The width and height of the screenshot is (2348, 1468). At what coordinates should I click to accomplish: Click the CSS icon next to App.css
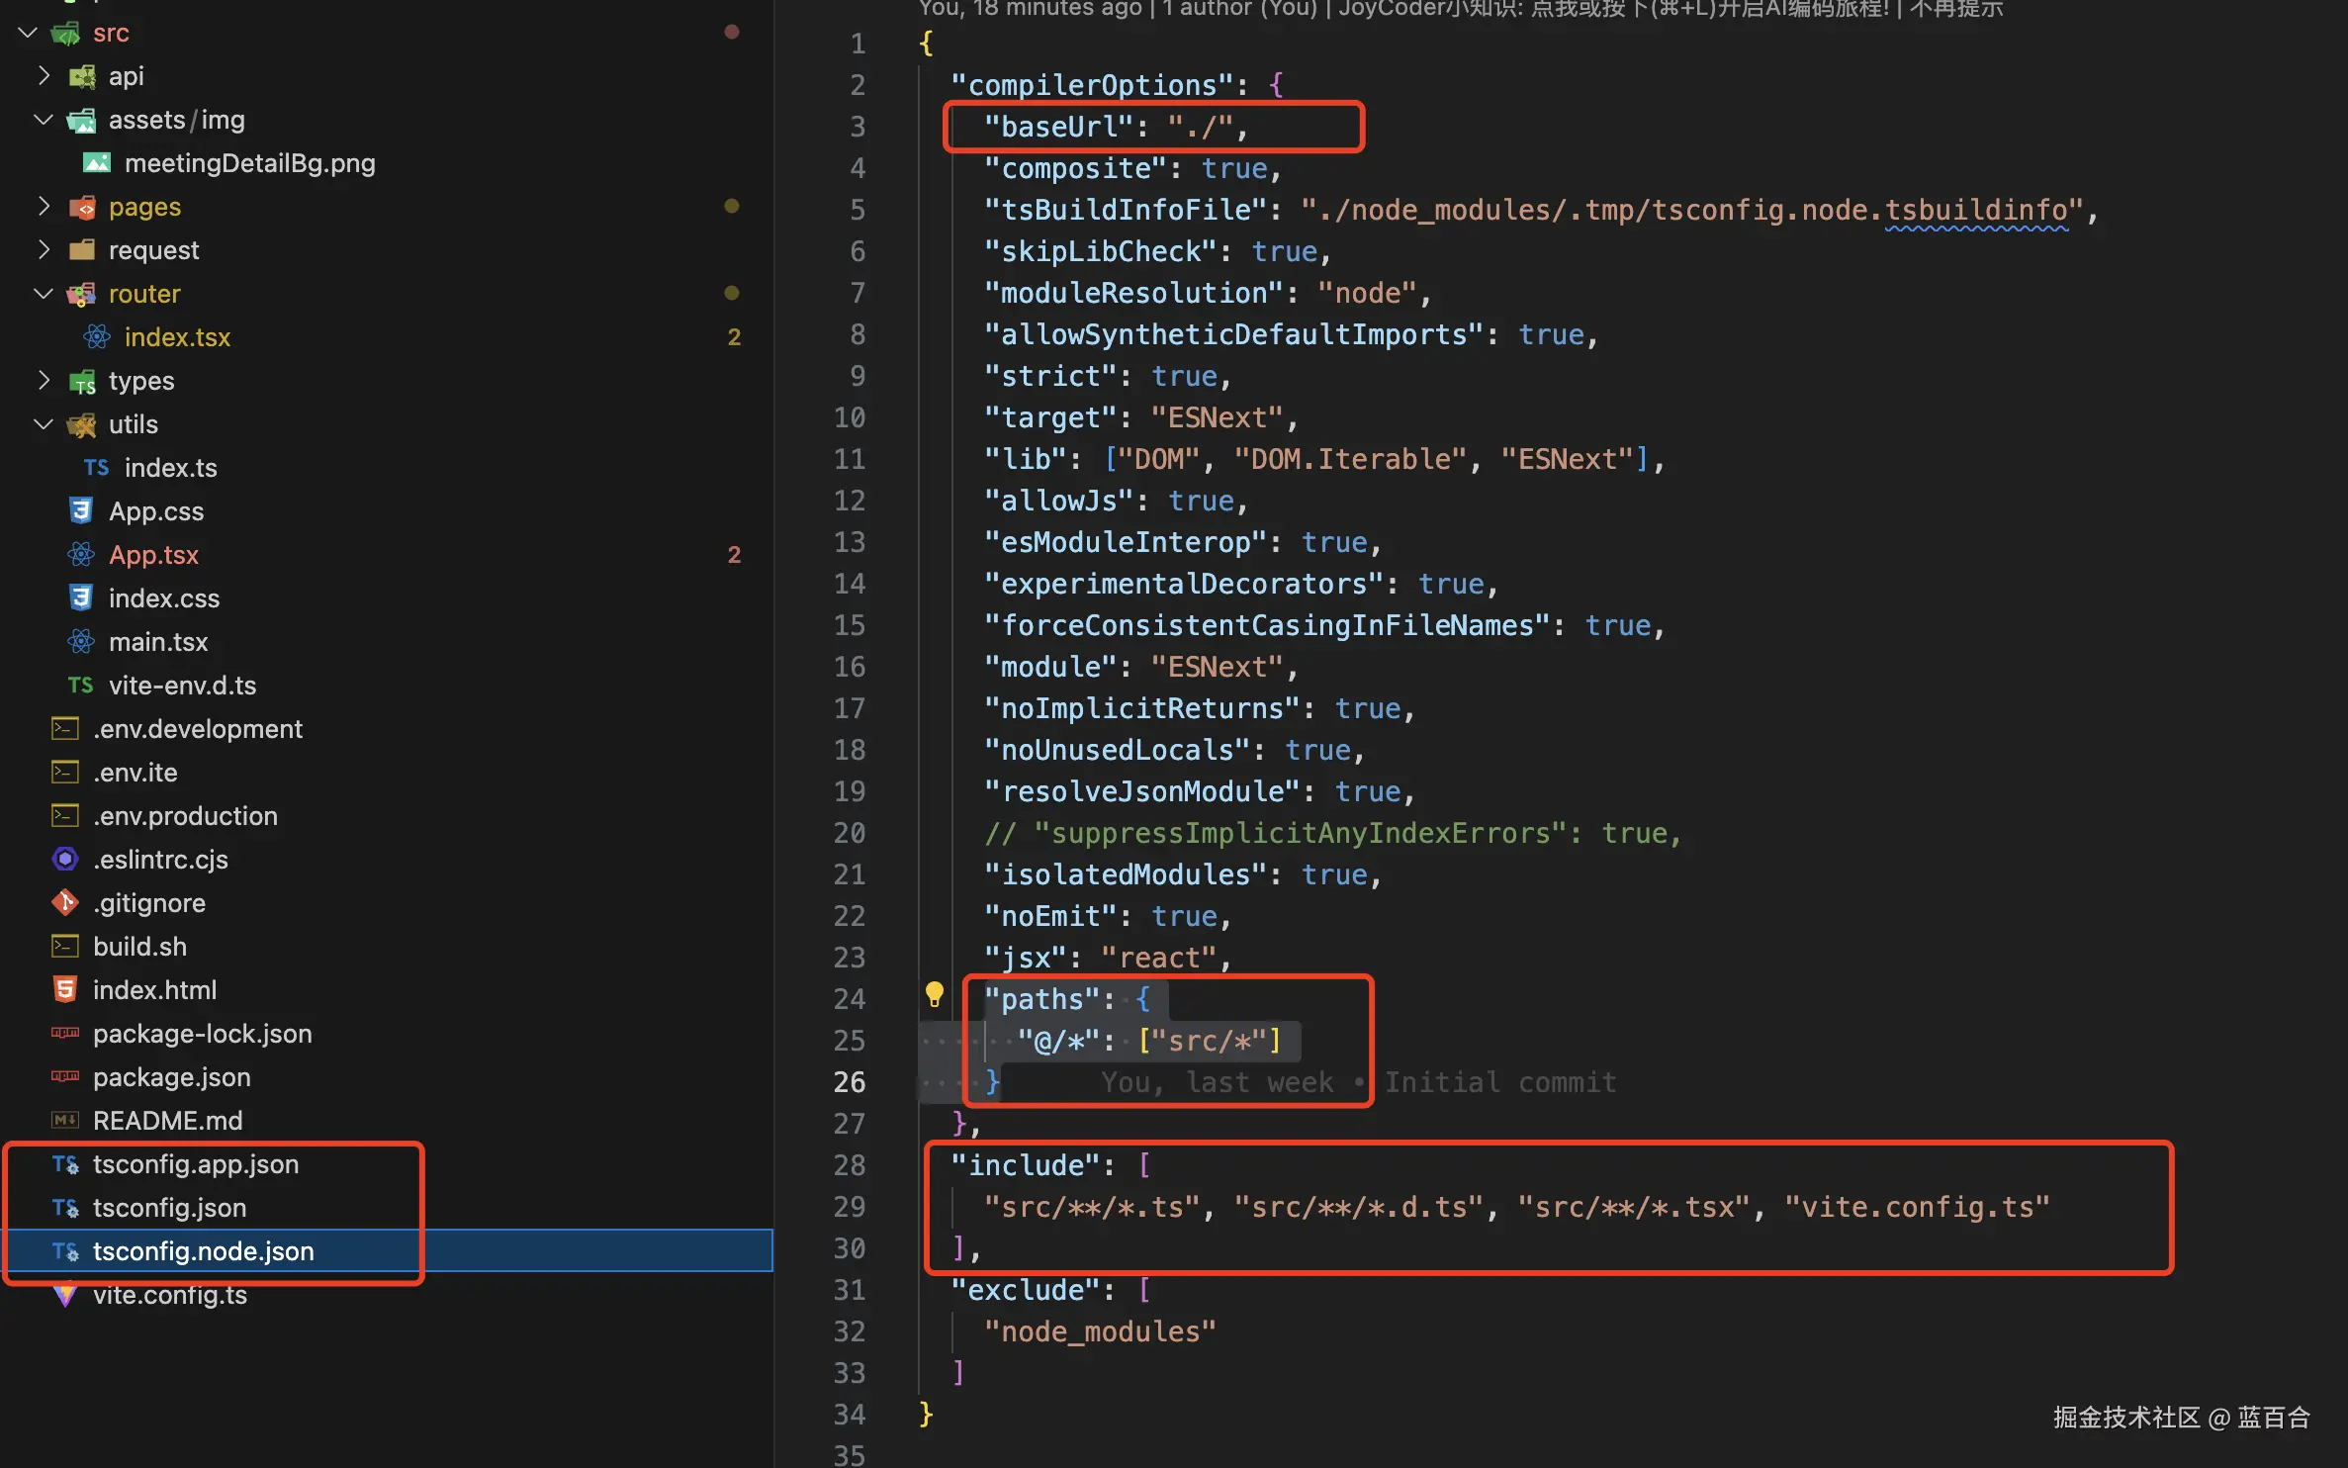[81, 511]
